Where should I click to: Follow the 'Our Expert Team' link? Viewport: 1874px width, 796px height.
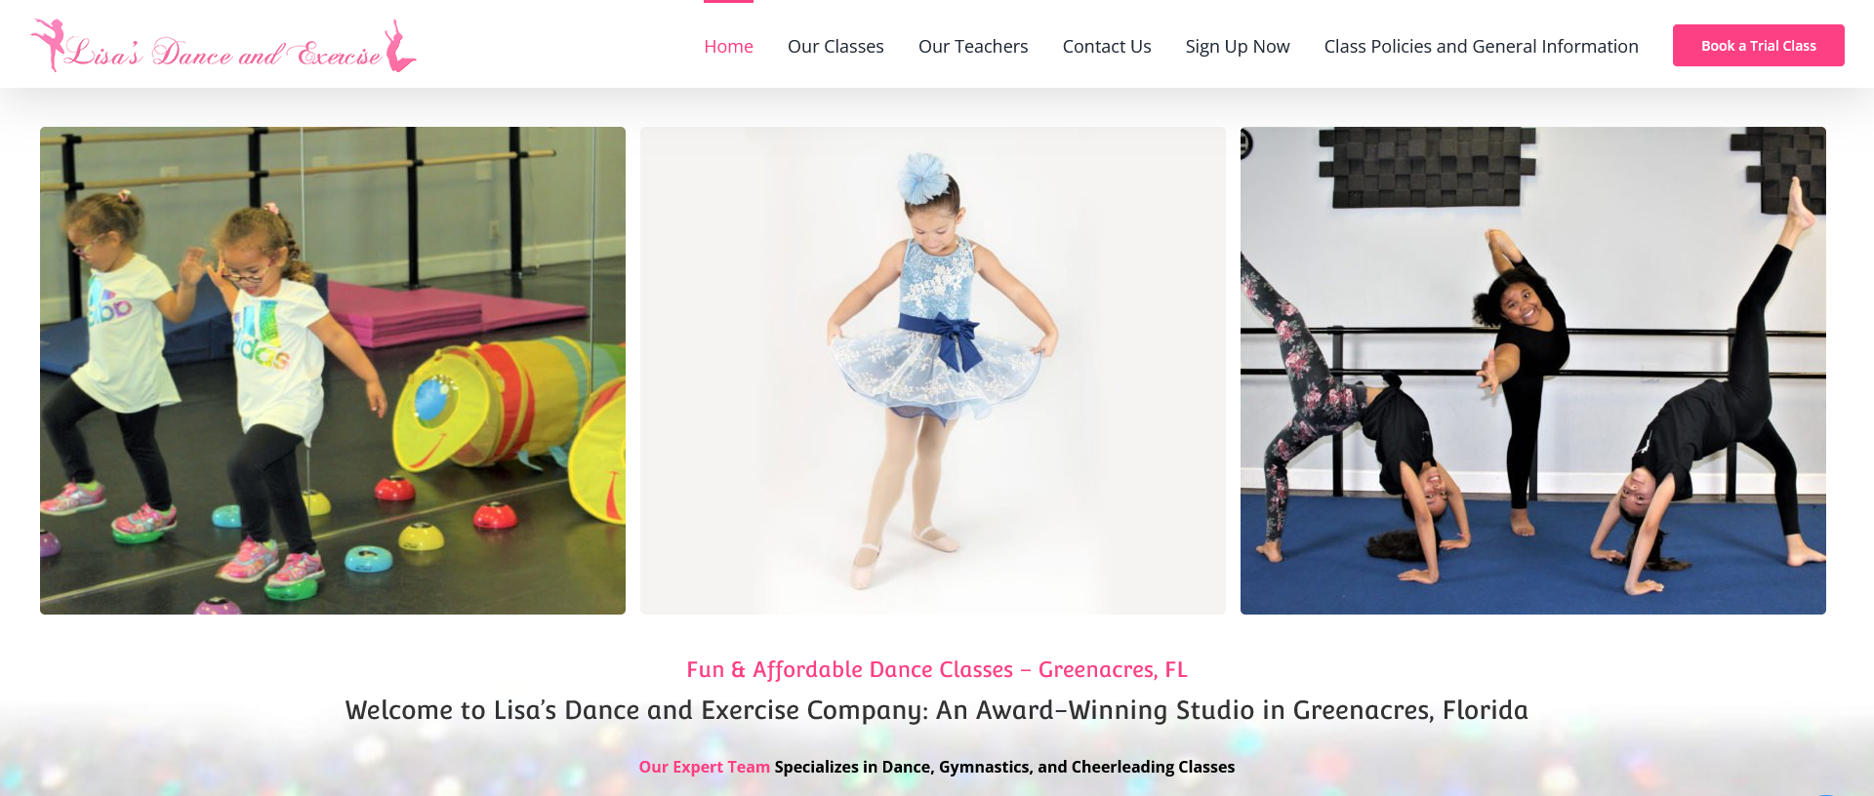(x=704, y=767)
